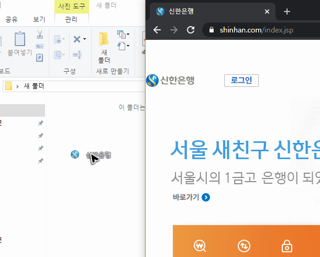This screenshot has width=320, height=257.
Task: Open the Copy to dropdown arrow
Action: click(x=64, y=54)
